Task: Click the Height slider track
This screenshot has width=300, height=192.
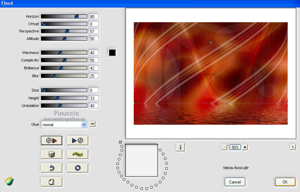Action: point(64,98)
